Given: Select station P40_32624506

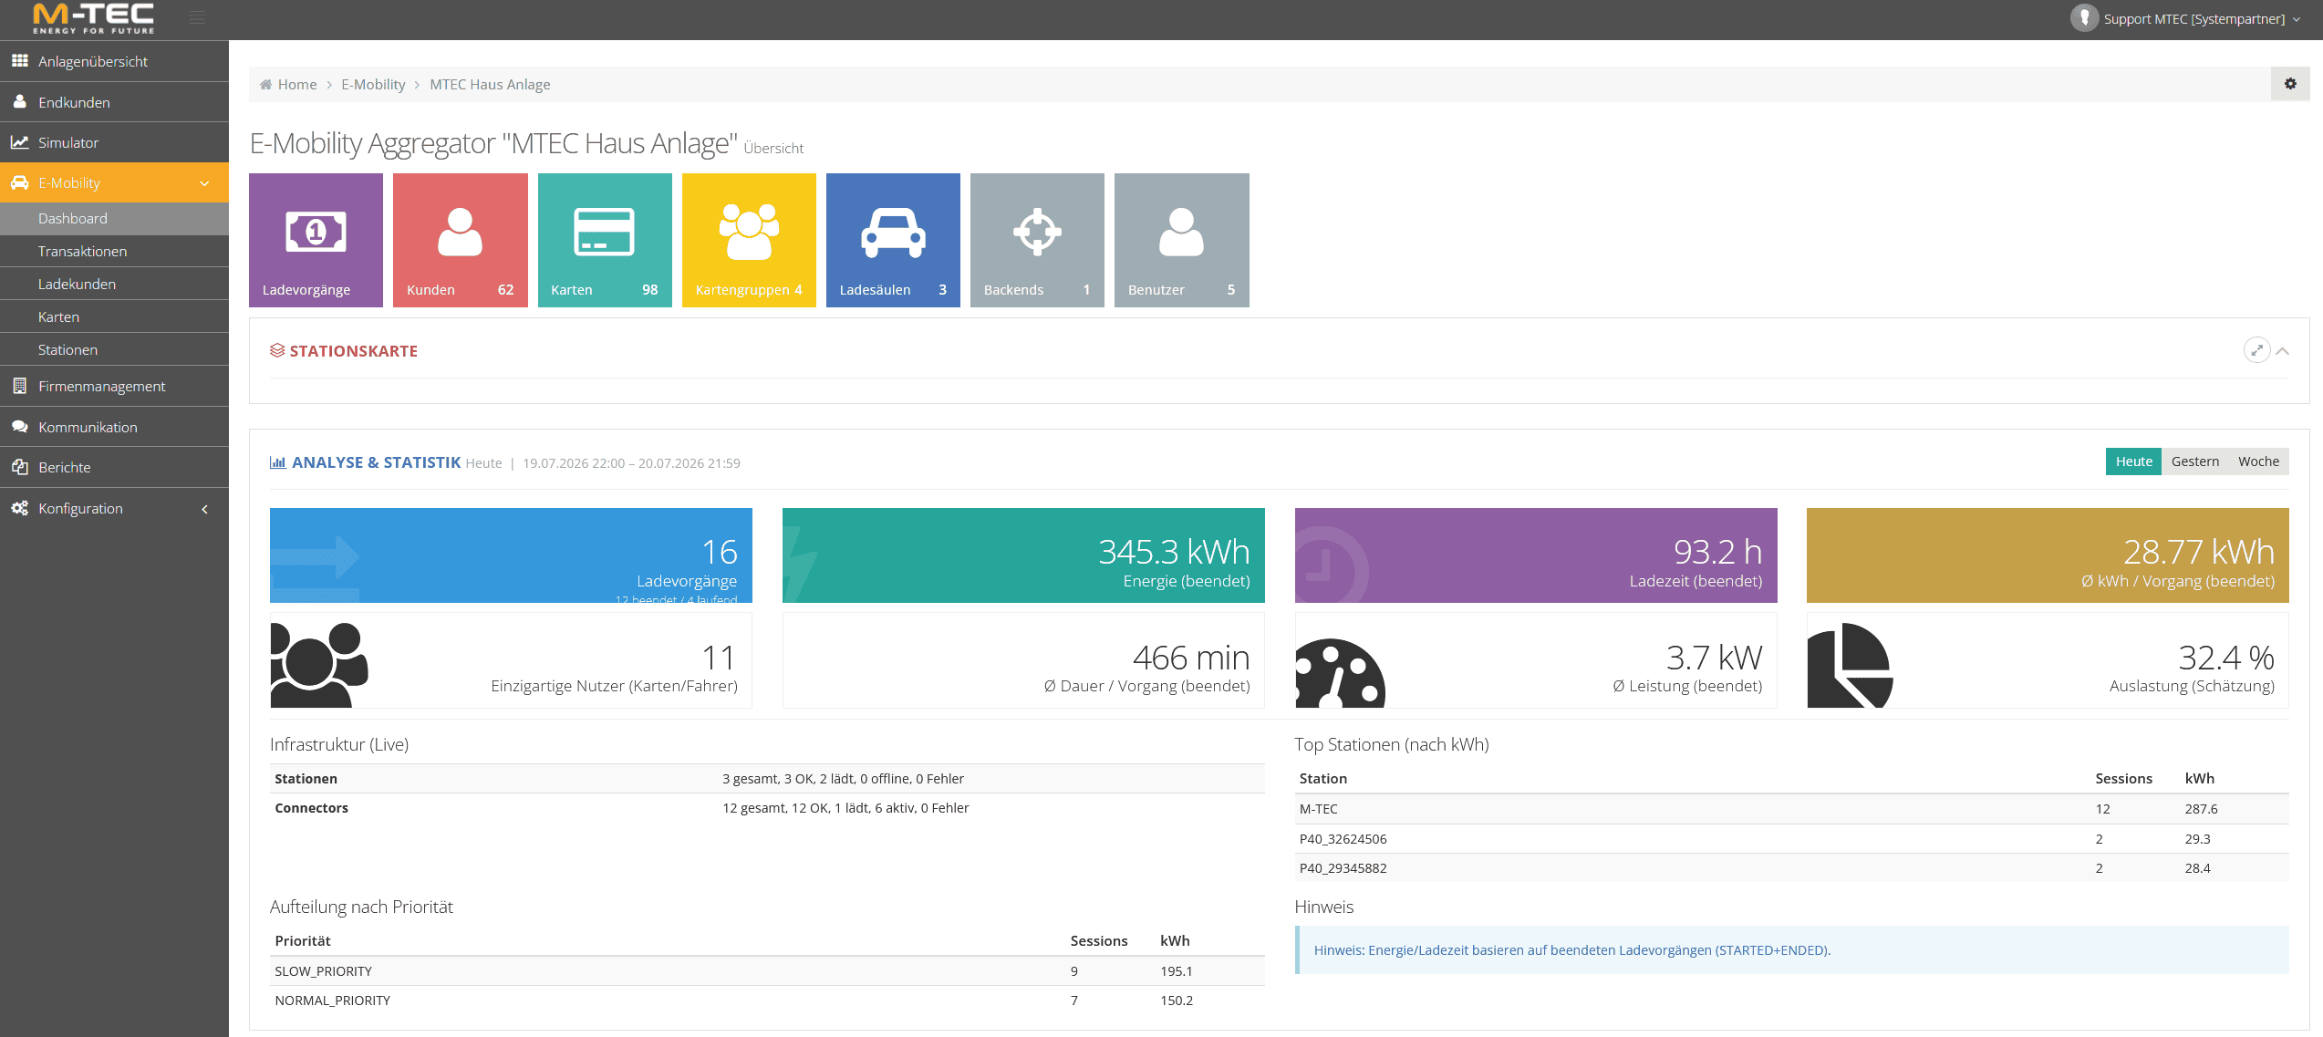Looking at the screenshot, I should pos(1791,839).
